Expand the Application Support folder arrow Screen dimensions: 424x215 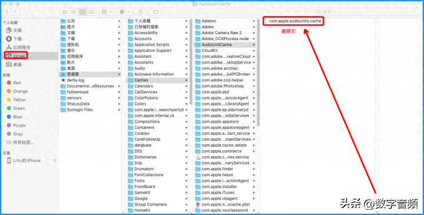coord(187,51)
